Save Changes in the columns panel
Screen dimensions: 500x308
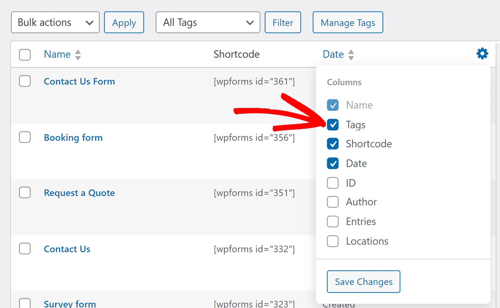(363, 281)
